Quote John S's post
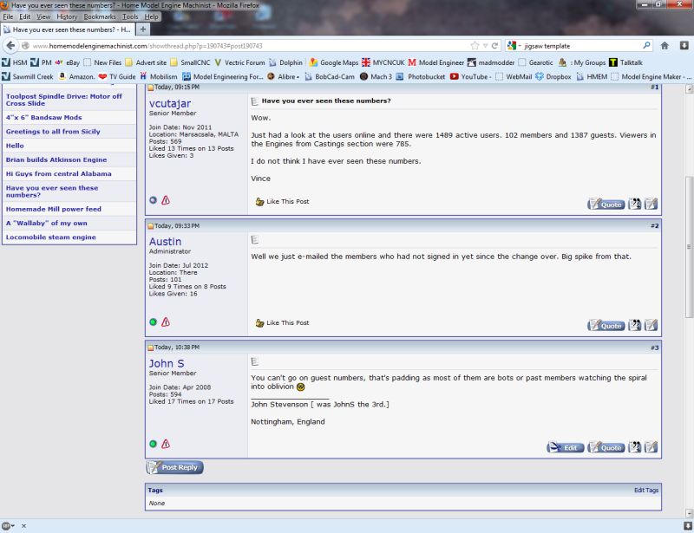The width and height of the screenshot is (694, 533). (606, 447)
